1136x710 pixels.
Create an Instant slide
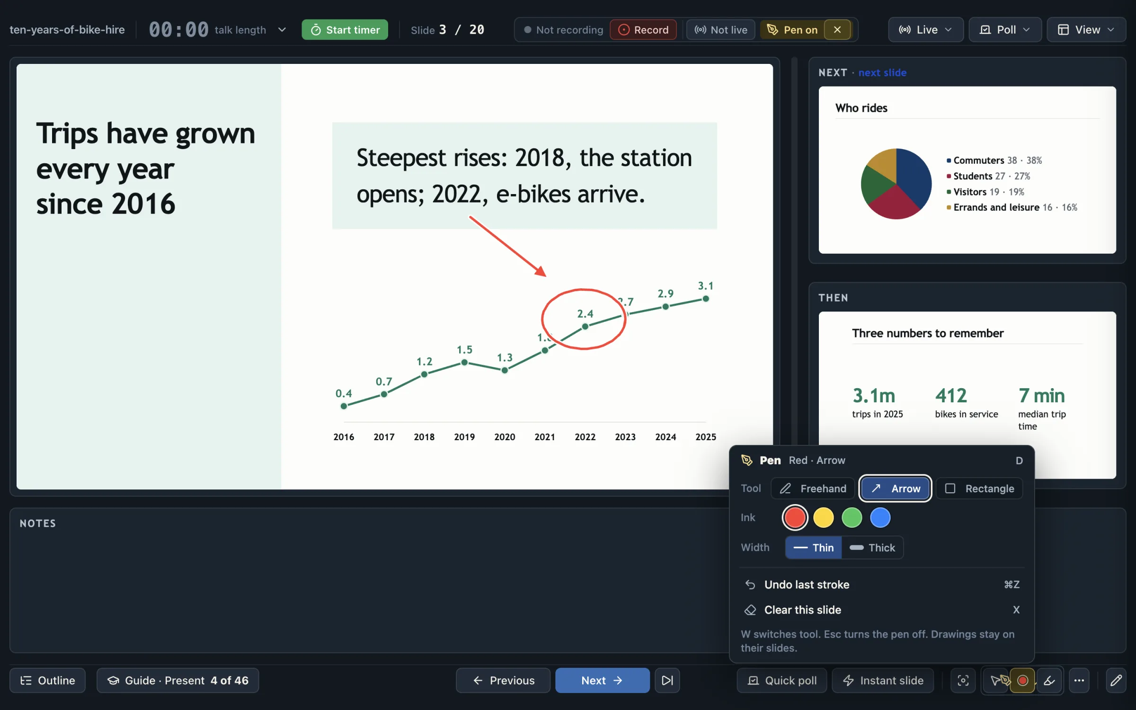coord(883,680)
